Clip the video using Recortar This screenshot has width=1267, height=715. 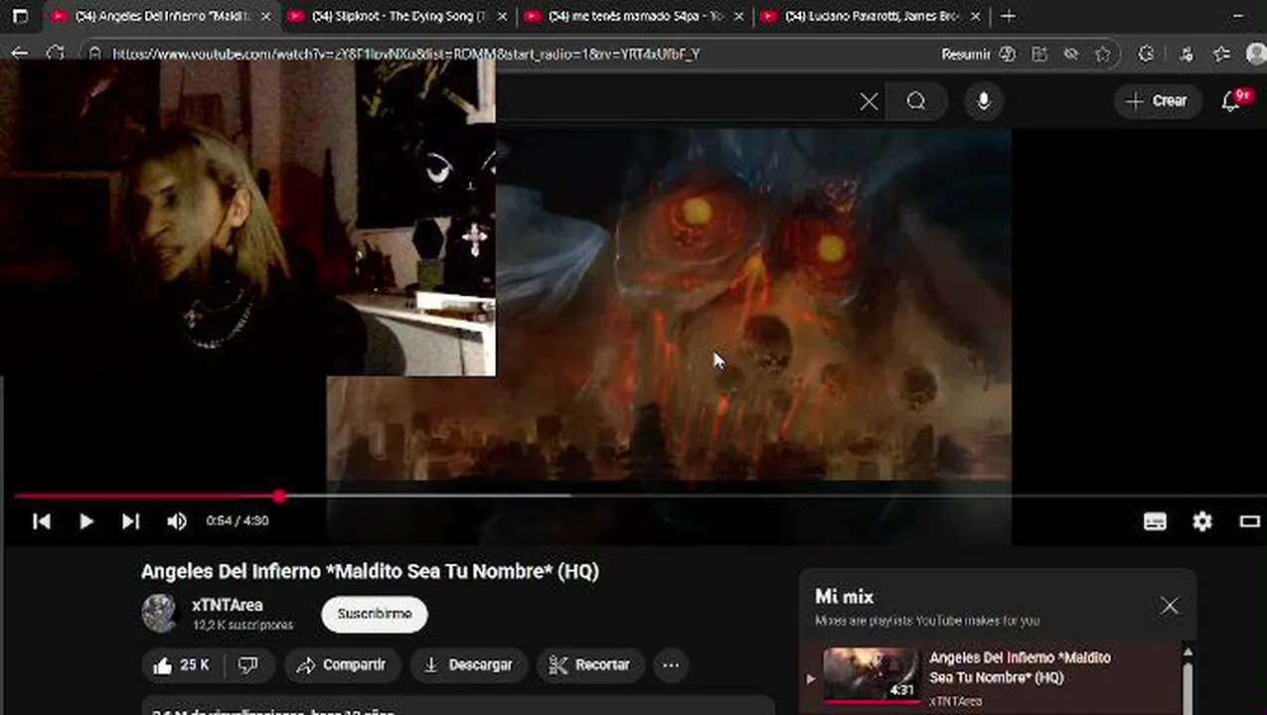point(590,665)
